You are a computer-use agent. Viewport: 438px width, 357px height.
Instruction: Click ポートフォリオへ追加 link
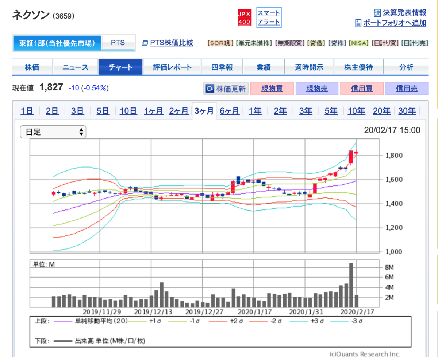click(395, 23)
